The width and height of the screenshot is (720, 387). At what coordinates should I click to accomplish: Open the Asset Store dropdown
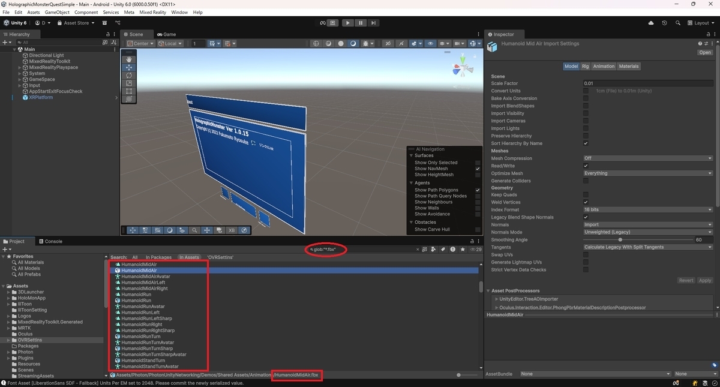(x=76, y=23)
